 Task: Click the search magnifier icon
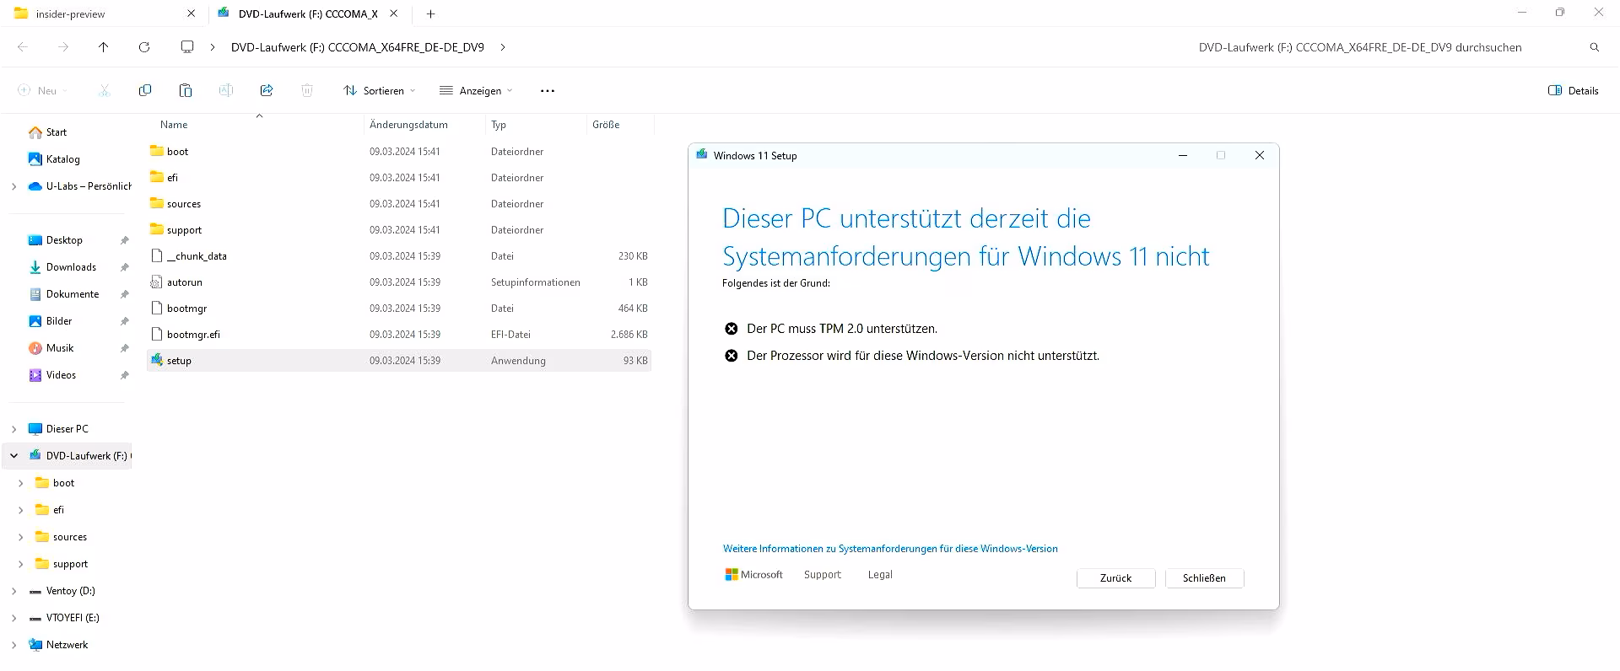click(x=1595, y=47)
